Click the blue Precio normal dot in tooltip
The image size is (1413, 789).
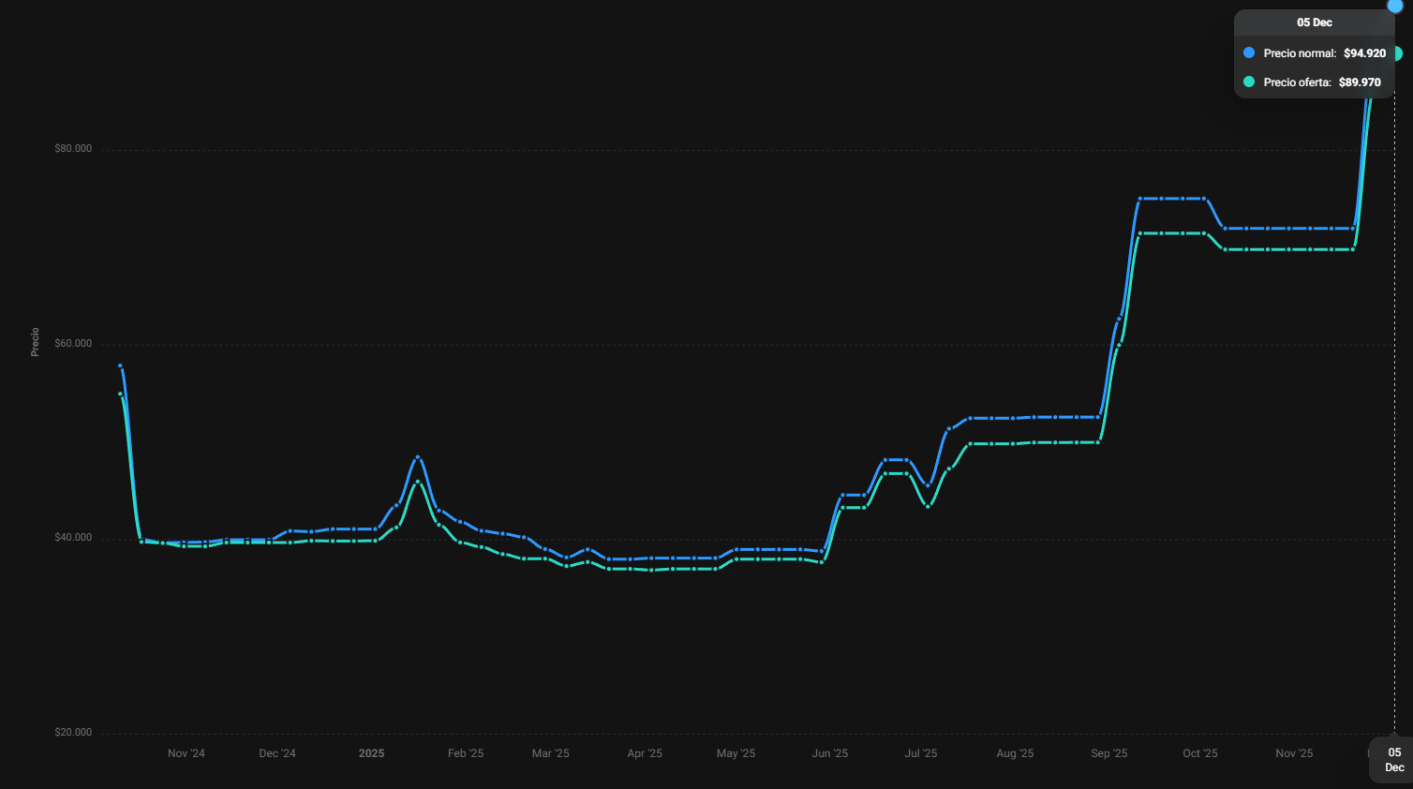pyautogui.click(x=1248, y=52)
